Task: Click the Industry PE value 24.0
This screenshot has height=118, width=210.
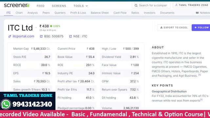Action: (x=92, y=73)
